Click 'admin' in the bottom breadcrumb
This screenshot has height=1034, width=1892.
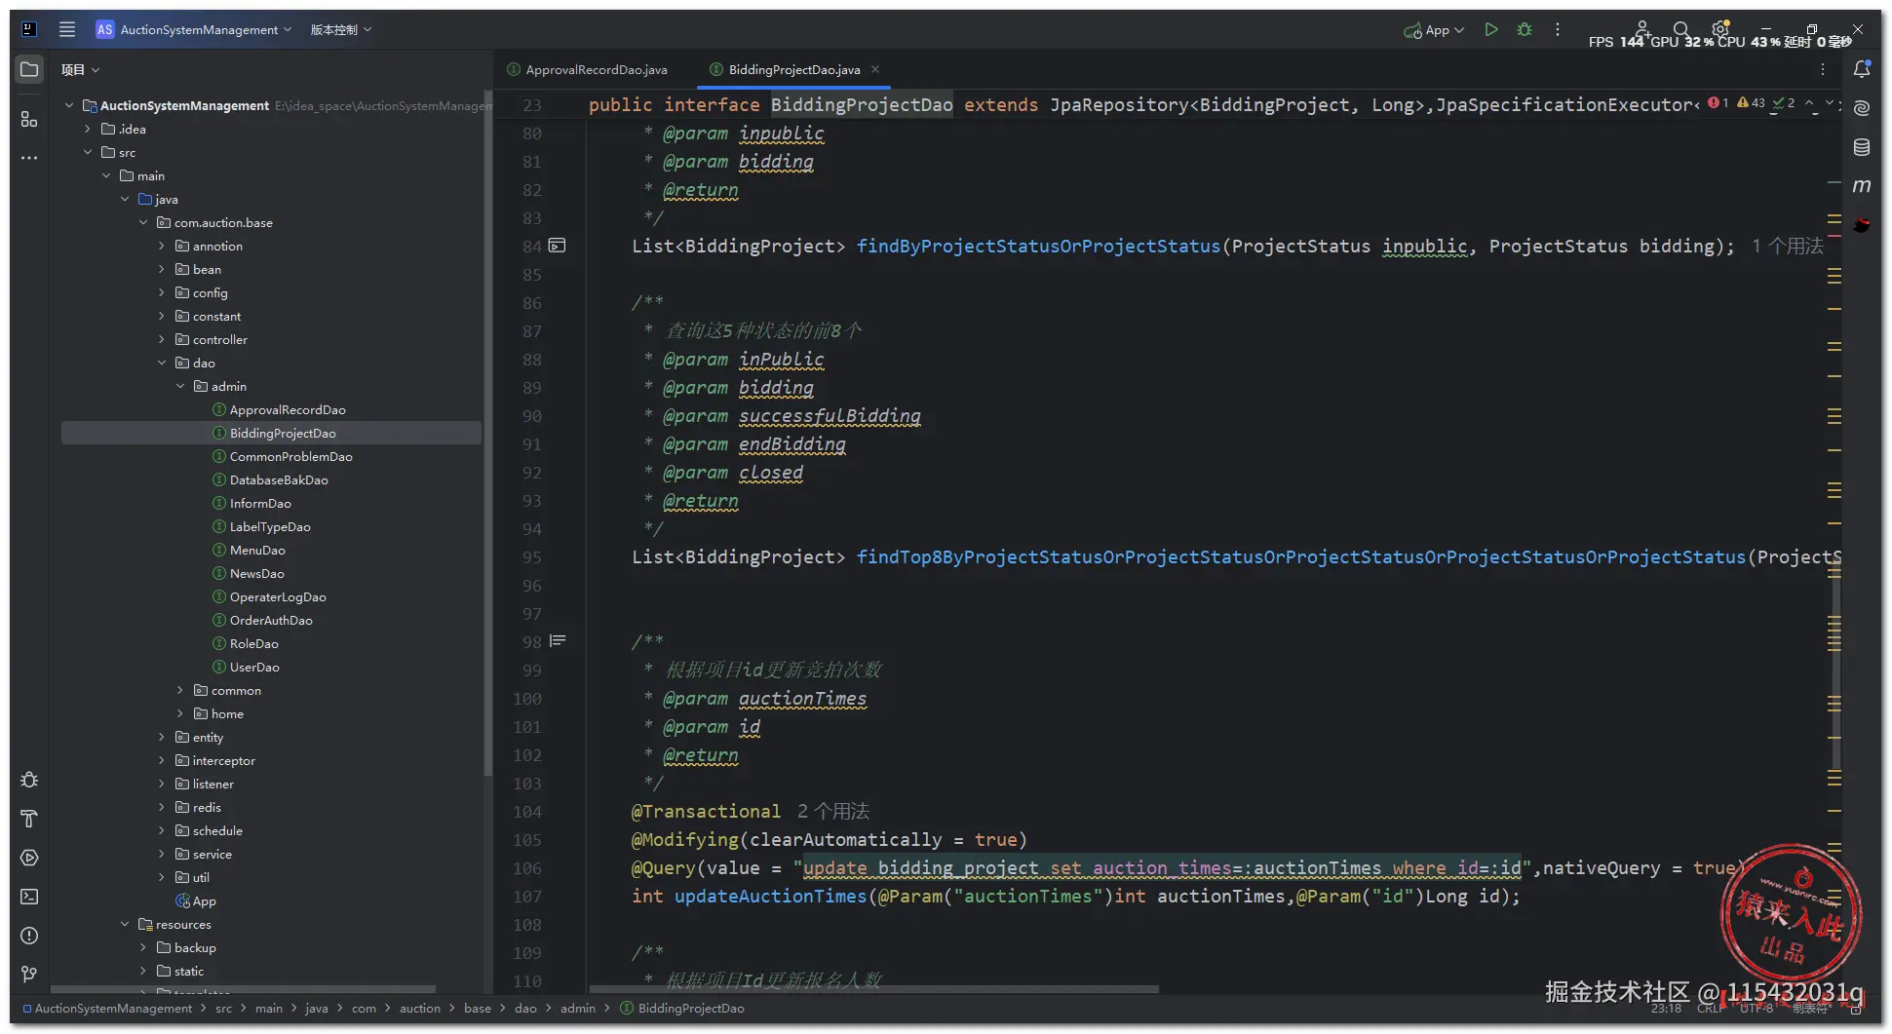(577, 1008)
